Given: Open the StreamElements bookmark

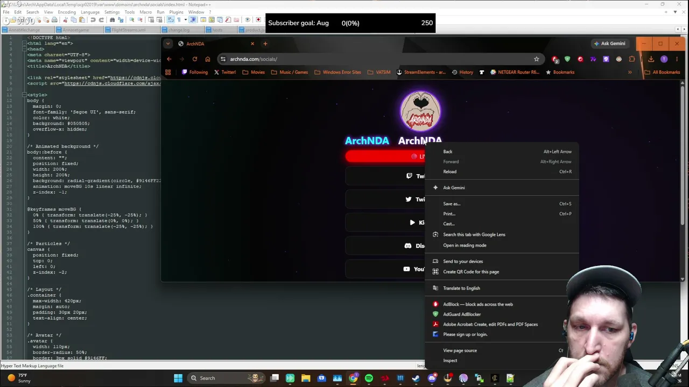Looking at the screenshot, I should pyautogui.click(x=421, y=72).
